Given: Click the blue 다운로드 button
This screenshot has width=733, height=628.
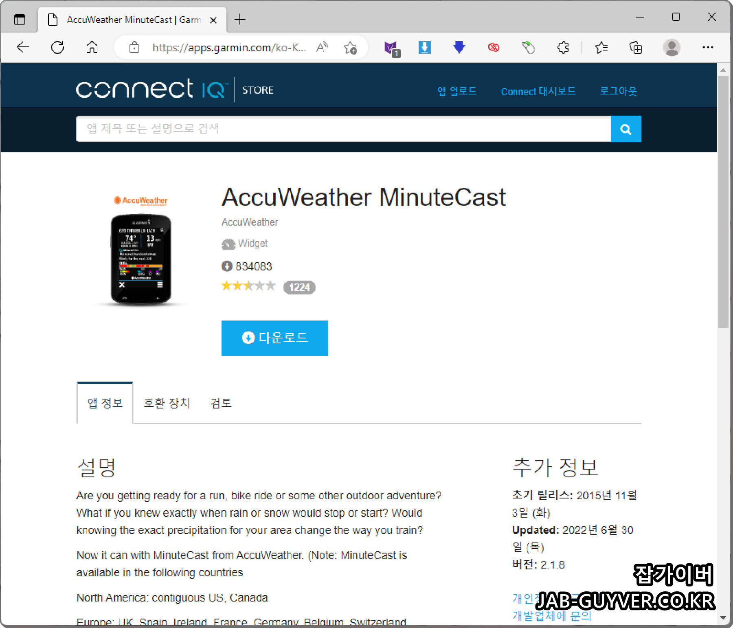Looking at the screenshot, I should 275,338.
